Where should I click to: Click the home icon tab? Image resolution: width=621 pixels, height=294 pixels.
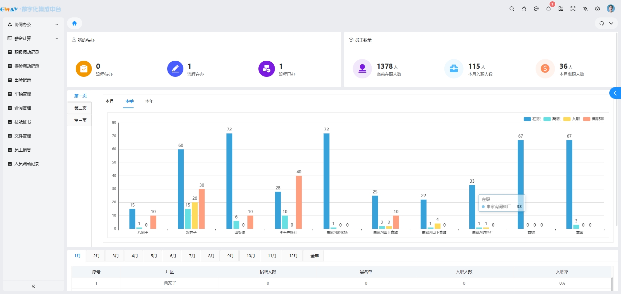(x=74, y=23)
